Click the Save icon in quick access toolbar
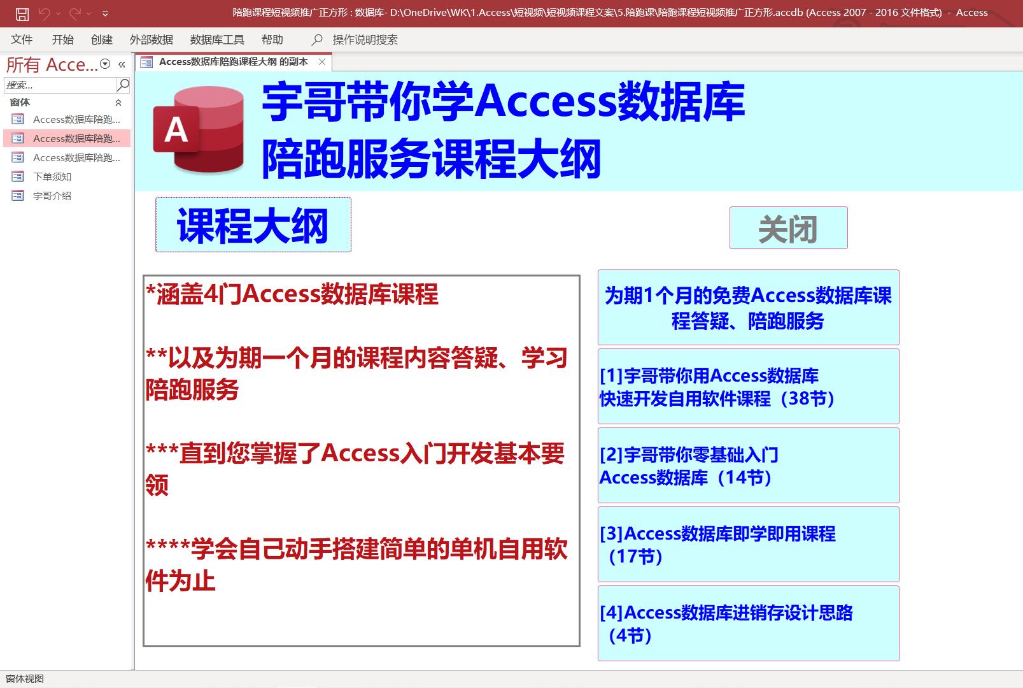1023x688 pixels. (22, 13)
